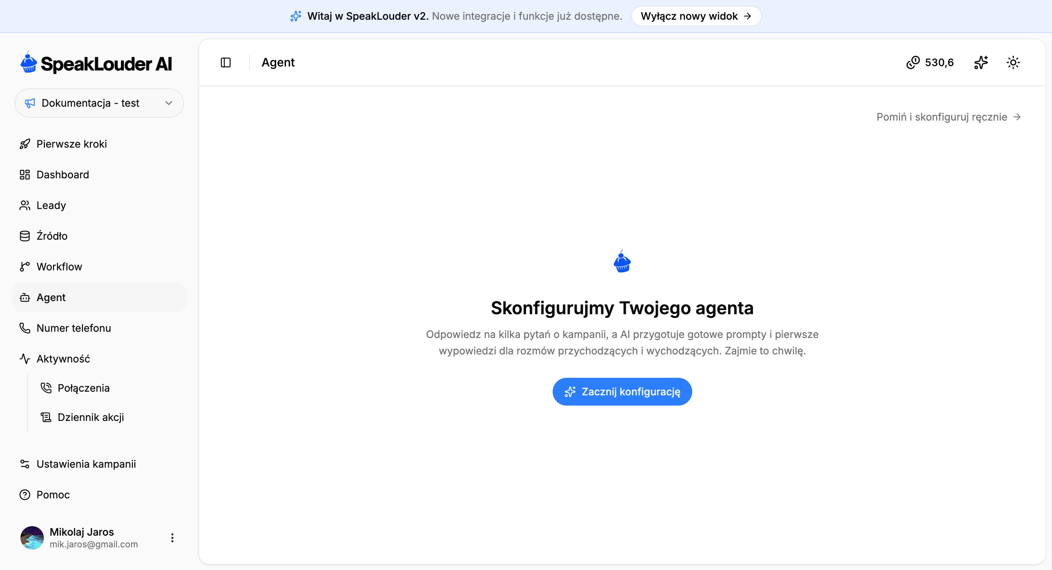Screen dimensions: 1052x570
Task: Open the Dokumentacja - test campaign dropdown
Action: point(99,103)
